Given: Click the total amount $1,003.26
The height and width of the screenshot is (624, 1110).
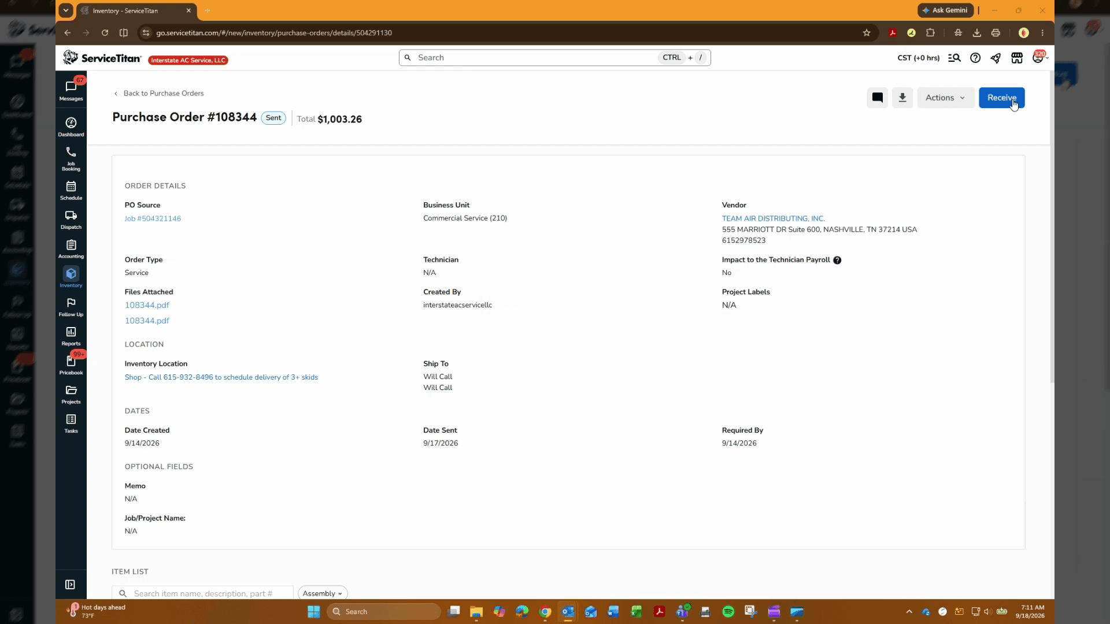Looking at the screenshot, I should point(339,119).
